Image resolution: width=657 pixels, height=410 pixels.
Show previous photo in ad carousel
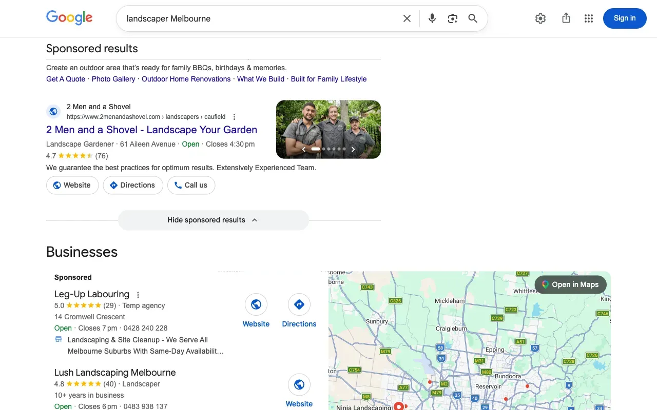click(304, 149)
